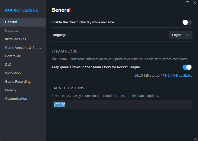
Task: Click the 16.13 MB stored text
Action: [147, 76]
